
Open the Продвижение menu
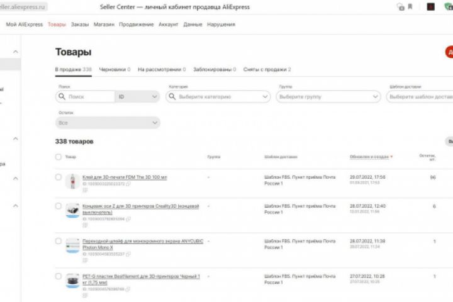[x=137, y=25]
